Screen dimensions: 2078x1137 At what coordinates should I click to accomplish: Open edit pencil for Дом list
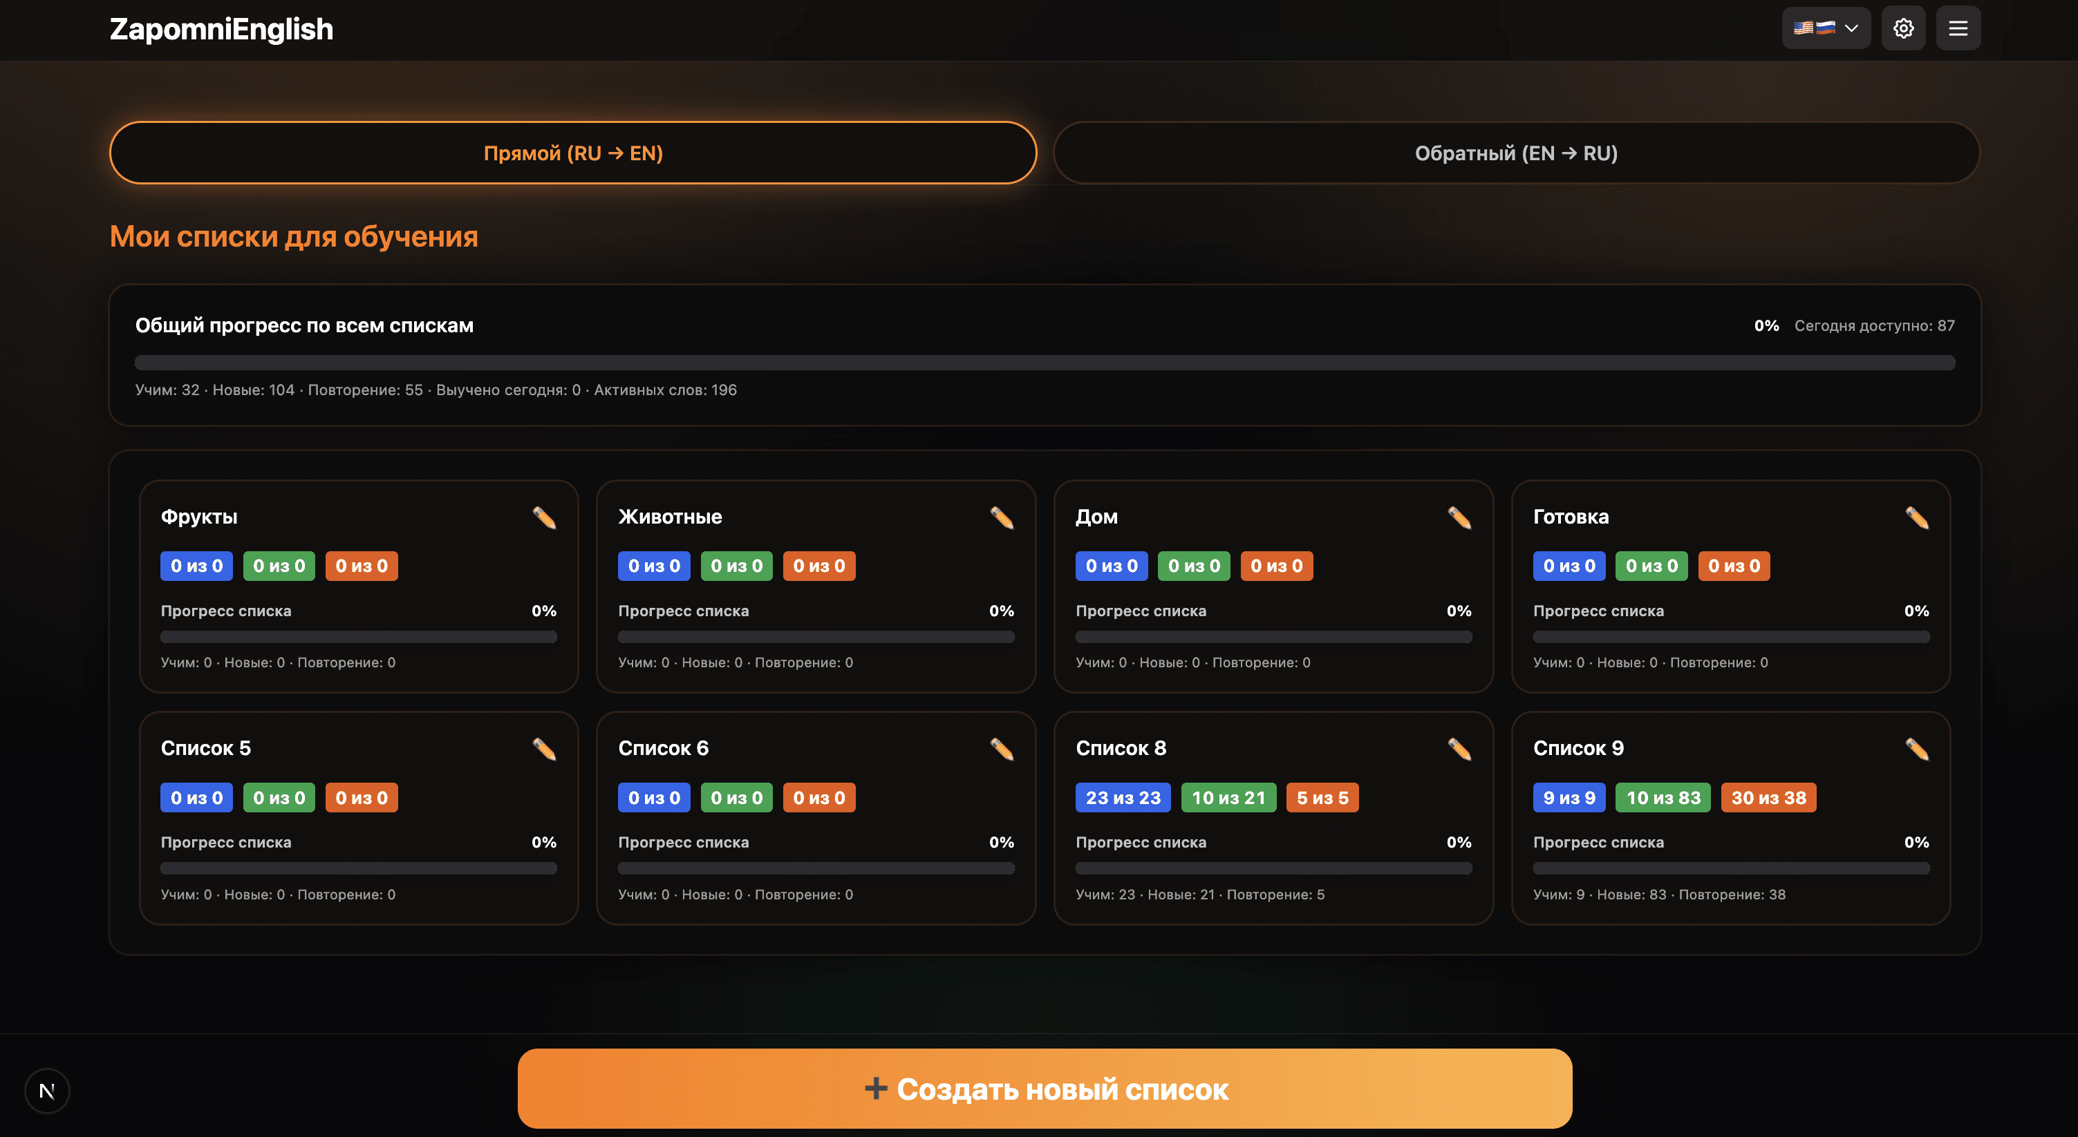point(1459,517)
